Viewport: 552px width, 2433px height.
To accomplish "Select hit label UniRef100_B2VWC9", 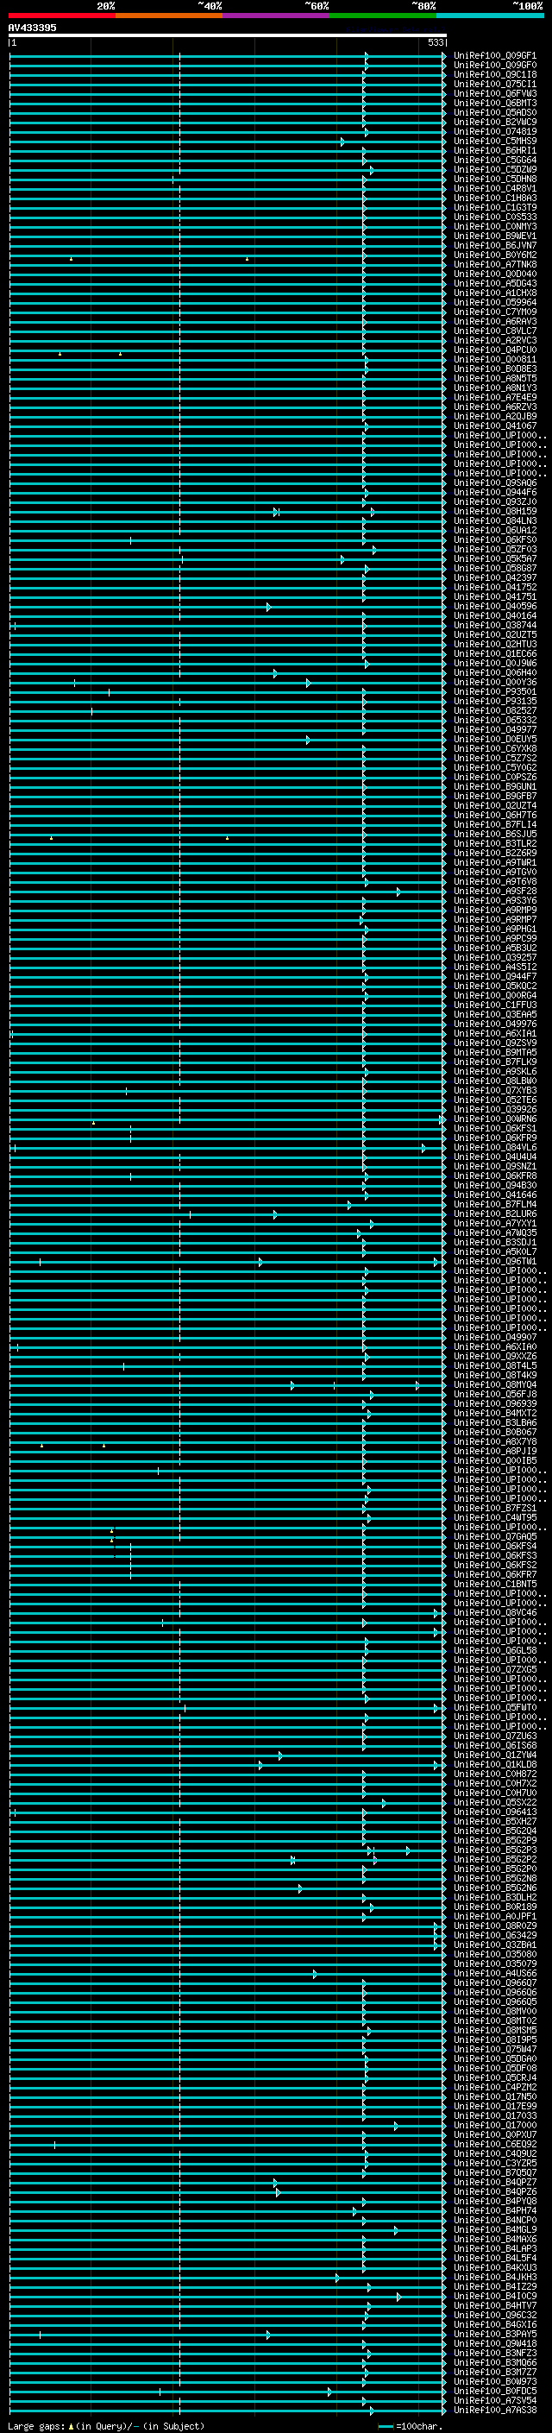I will click(x=495, y=122).
